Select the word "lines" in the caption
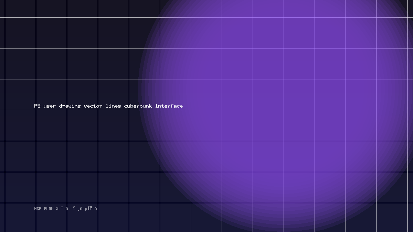413x232 pixels. pos(113,106)
